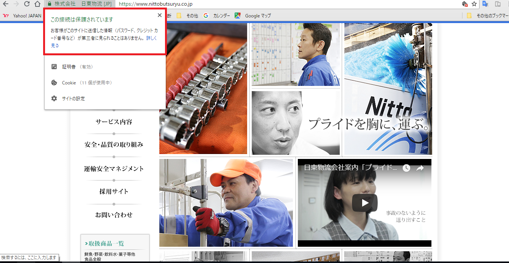Click 鮮魚・野菜・飲料水・菓子等他 text
509x263 pixels.
[110, 254]
